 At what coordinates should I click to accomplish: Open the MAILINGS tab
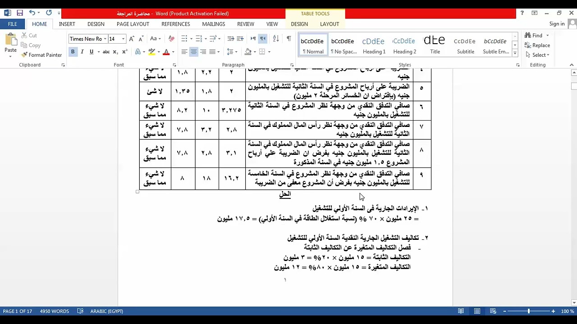pos(214,24)
